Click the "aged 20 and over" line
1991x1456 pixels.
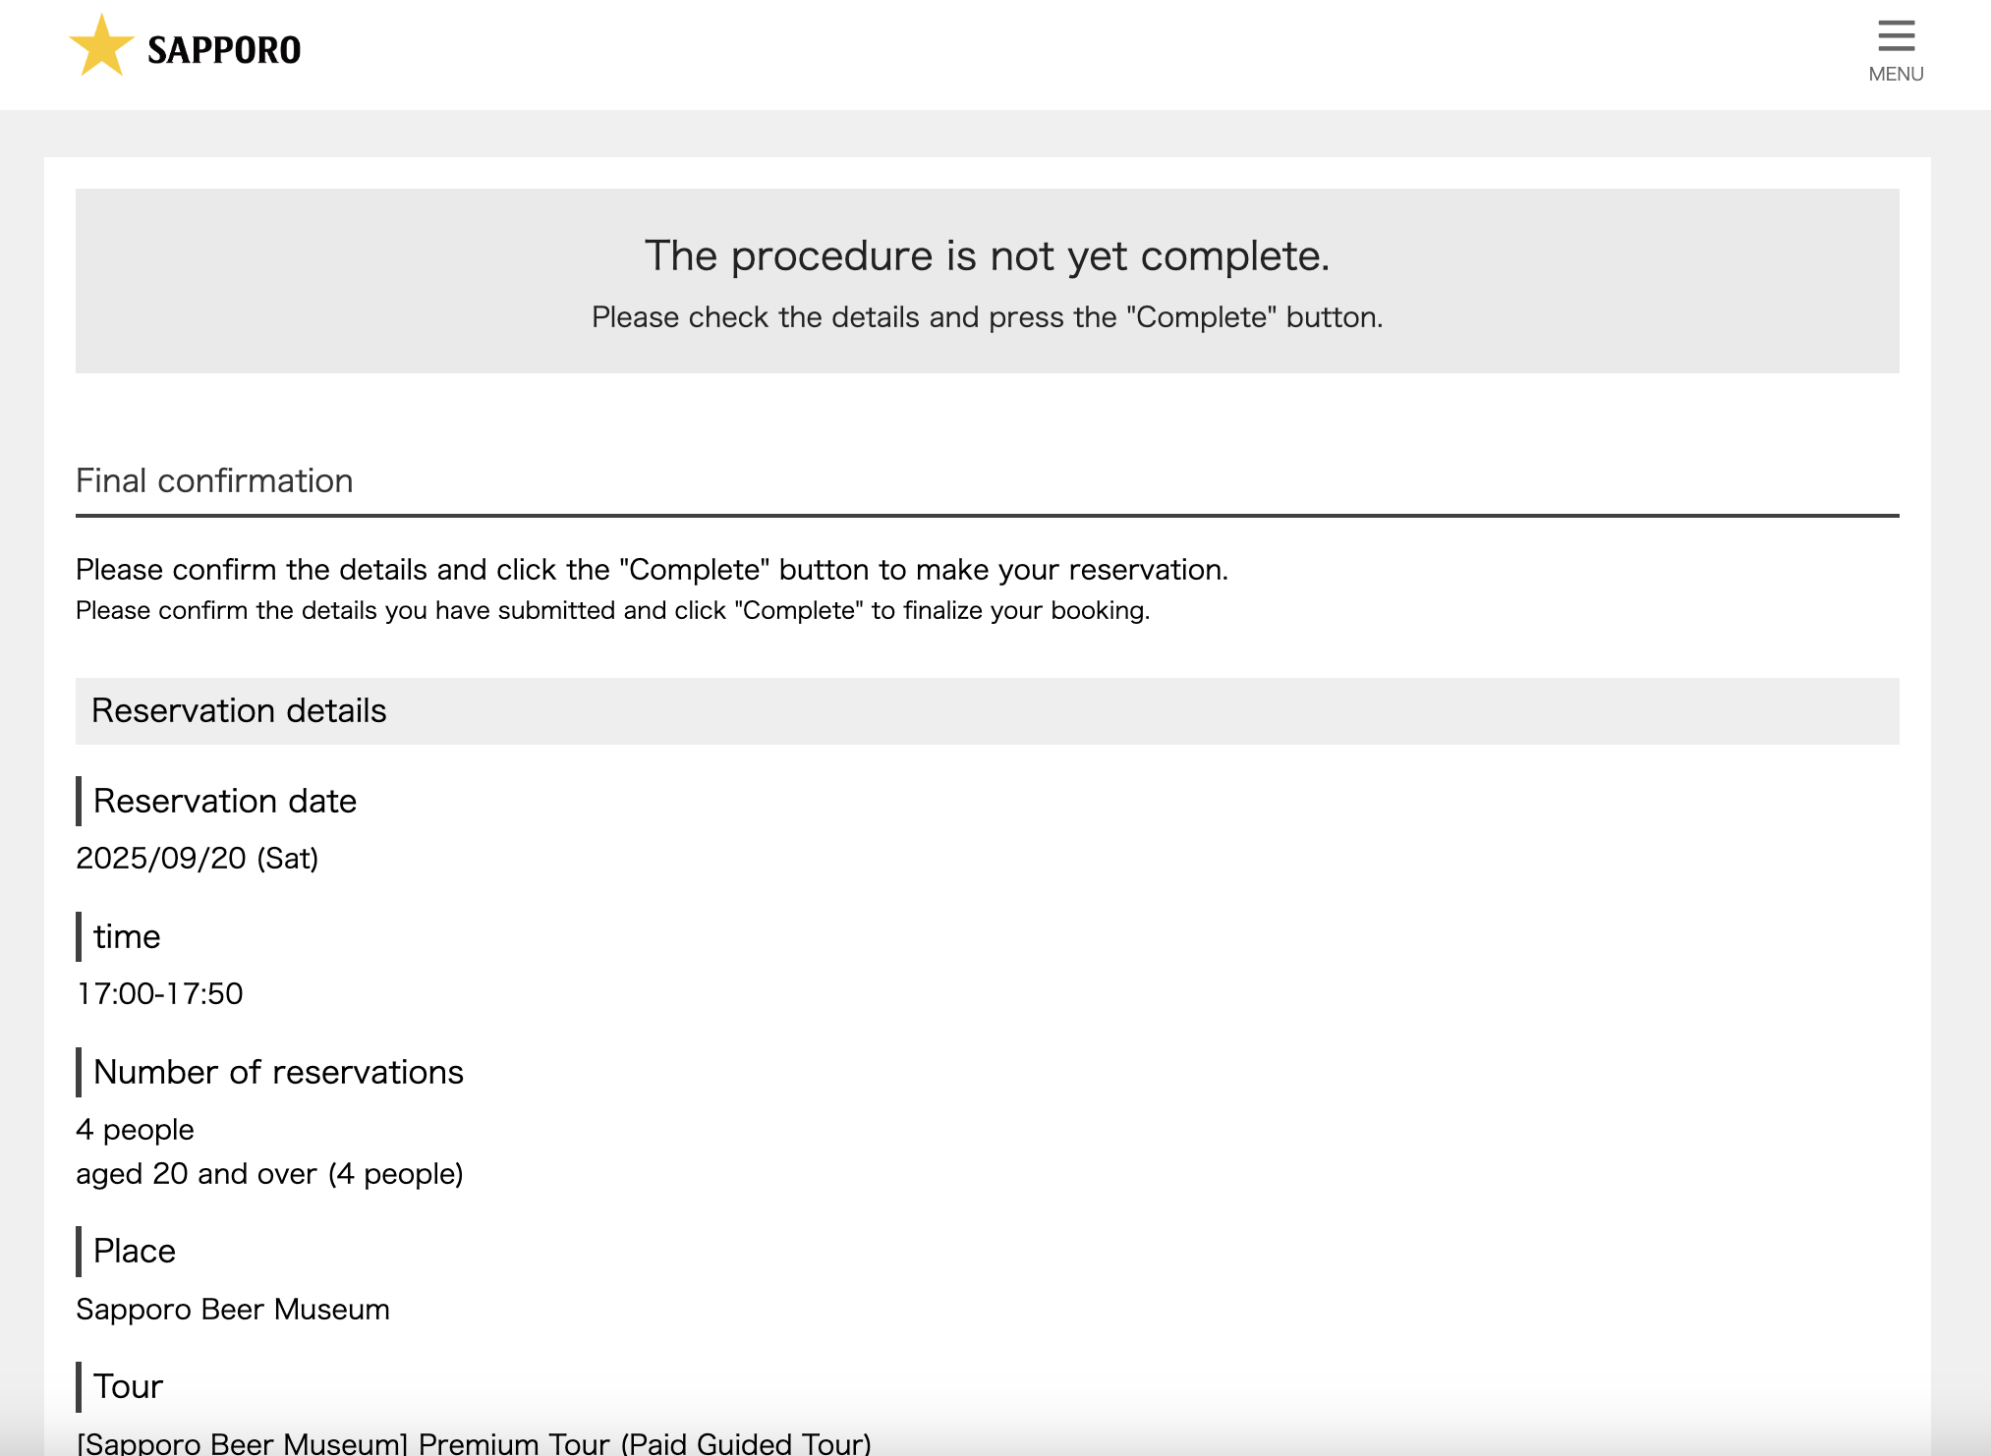tap(269, 1174)
